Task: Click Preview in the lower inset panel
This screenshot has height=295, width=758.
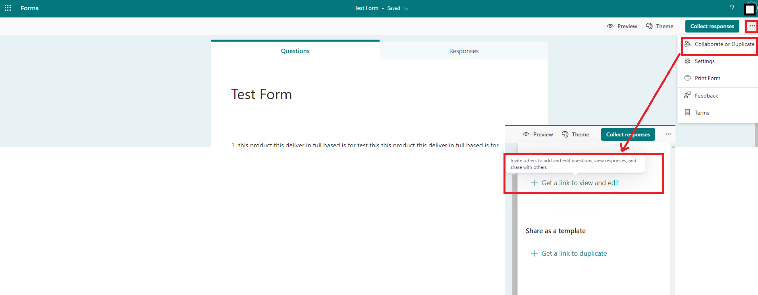Action: coord(538,134)
